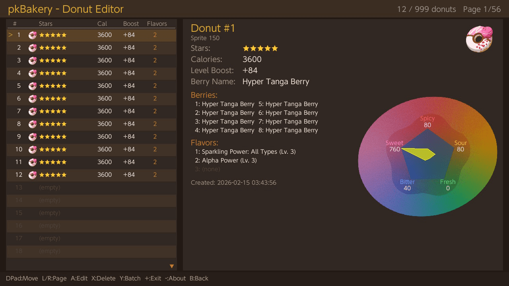Click the donut icon in row 8
The height and width of the screenshot is (286, 509).
[x=33, y=124]
